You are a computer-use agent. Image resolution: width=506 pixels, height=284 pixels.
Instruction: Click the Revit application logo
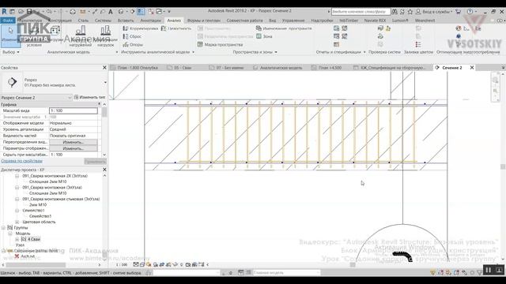click(x=4, y=11)
